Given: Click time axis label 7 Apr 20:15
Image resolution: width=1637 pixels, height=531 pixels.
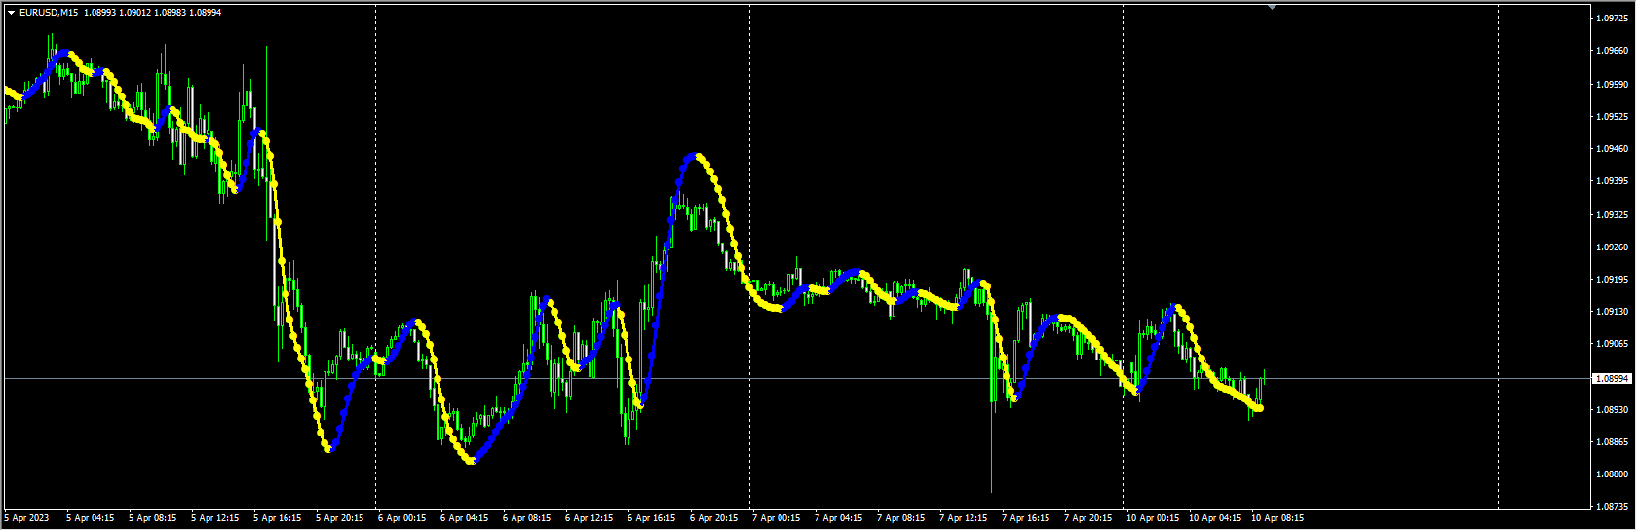Looking at the screenshot, I should click(x=1088, y=518).
